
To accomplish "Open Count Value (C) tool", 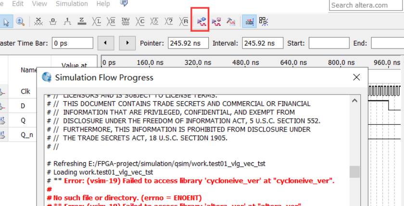I will [x=140, y=22].
